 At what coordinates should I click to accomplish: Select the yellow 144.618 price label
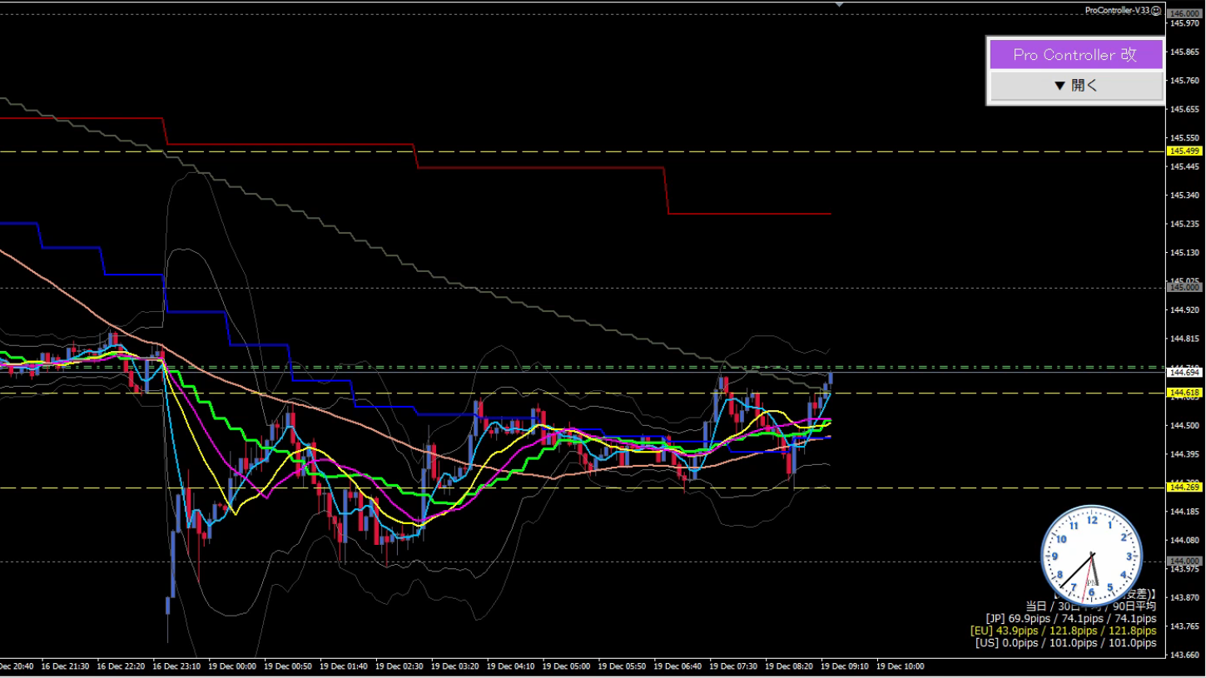coord(1184,393)
